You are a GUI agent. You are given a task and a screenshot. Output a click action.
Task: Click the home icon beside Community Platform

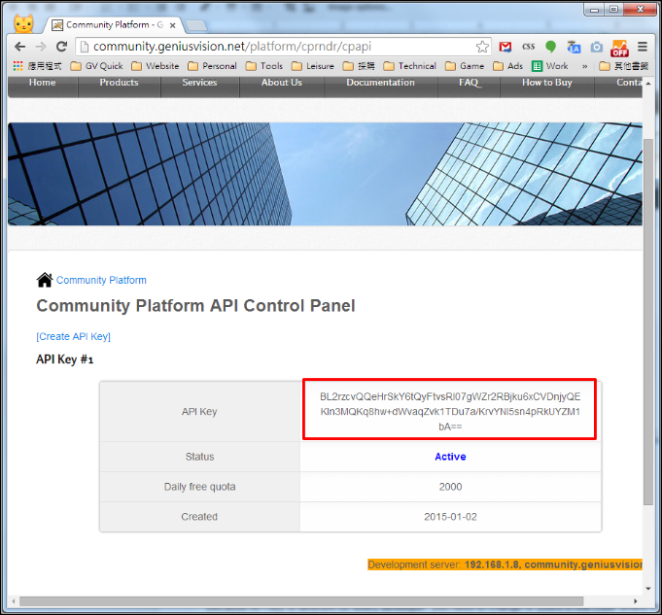click(x=45, y=280)
